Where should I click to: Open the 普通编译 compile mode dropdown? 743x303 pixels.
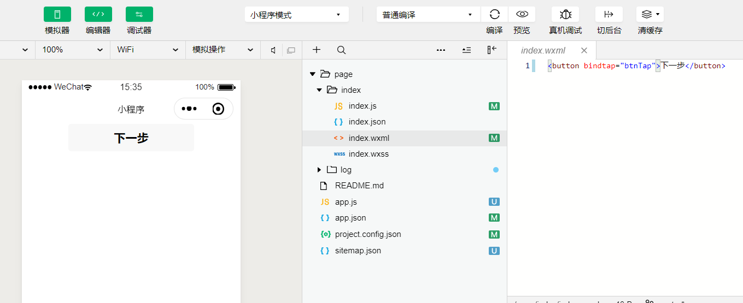(x=429, y=15)
